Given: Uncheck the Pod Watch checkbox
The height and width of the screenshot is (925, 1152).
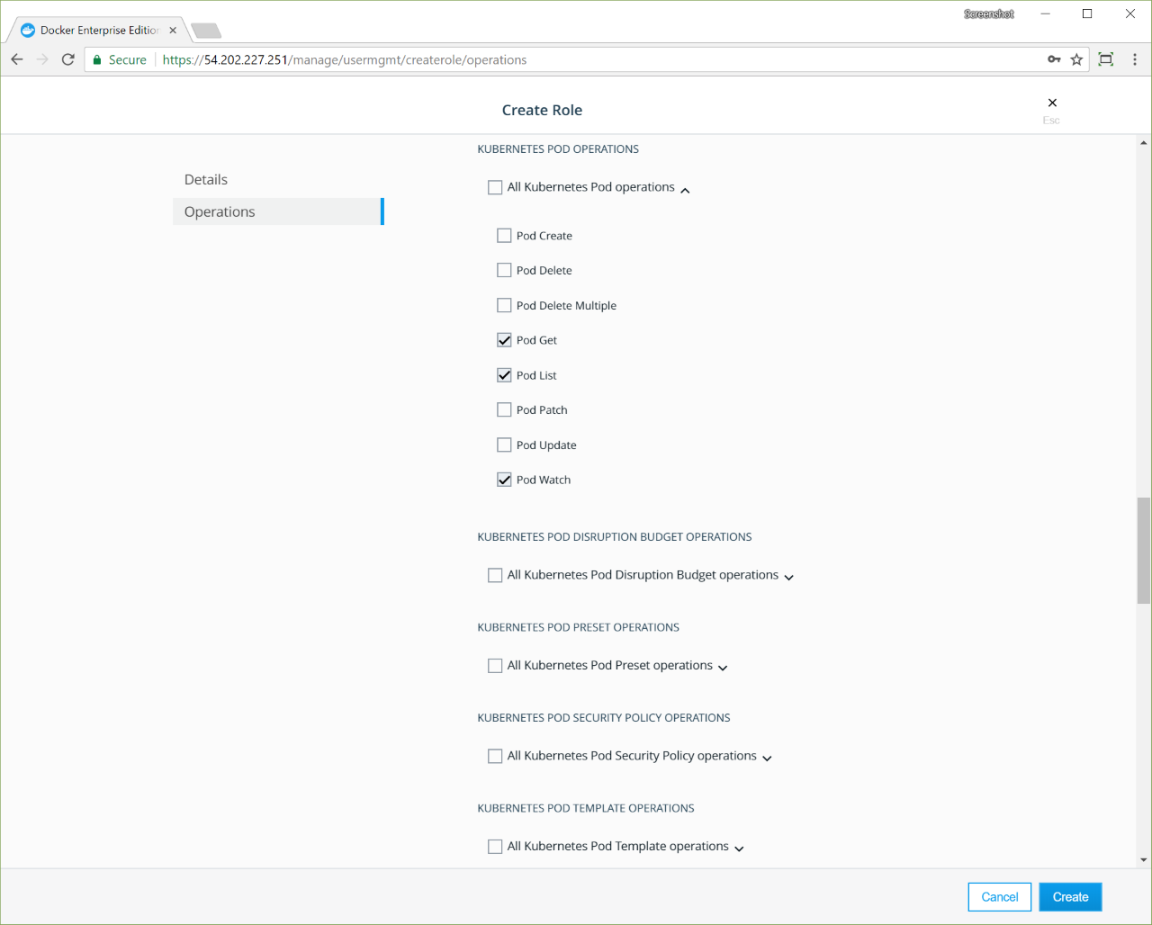Looking at the screenshot, I should [504, 480].
